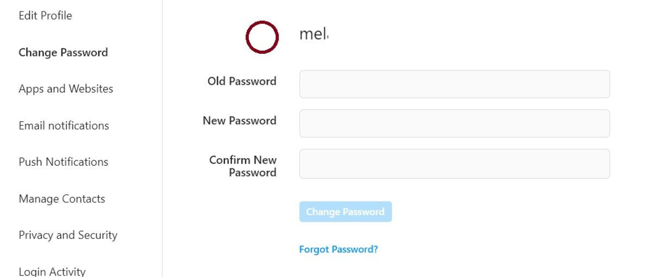Screen dimensions: 652x277
Task: Click the New Password field label
Action: click(x=239, y=121)
